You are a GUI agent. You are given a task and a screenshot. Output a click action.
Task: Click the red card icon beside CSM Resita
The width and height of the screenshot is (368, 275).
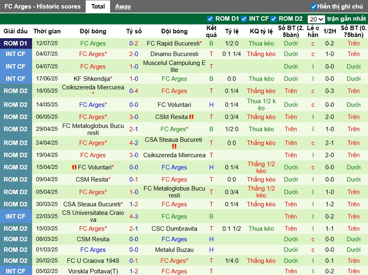point(191,117)
